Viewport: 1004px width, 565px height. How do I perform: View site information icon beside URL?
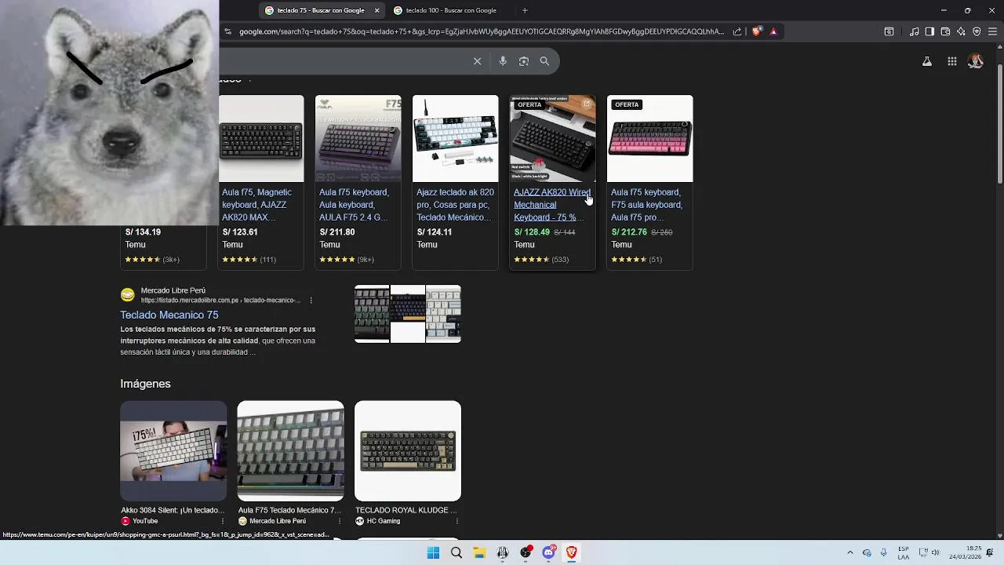[227, 31]
